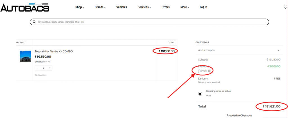This screenshot has height=118, width=288.
Task: Click the TOTAL column header
Action: pos(171,43)
